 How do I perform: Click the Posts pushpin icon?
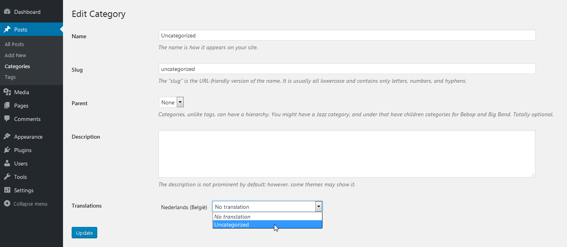[7, 30]
